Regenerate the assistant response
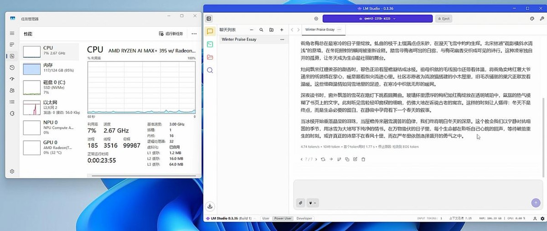Viewport: 547px width, 231px height. point(323,159)
